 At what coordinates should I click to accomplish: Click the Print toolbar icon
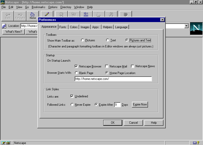[98, 14]
